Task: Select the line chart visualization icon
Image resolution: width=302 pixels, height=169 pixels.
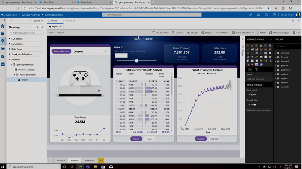Action: click(248, 49)
